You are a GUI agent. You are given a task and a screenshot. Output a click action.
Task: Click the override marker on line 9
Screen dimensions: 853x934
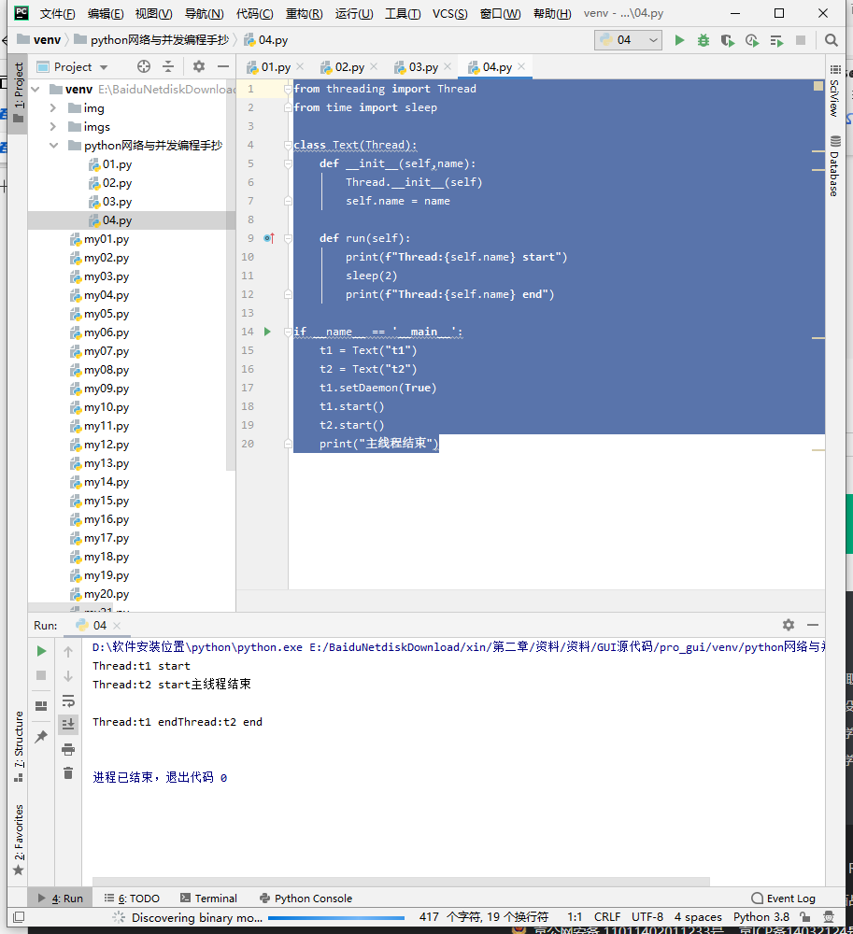click(269, 238)
